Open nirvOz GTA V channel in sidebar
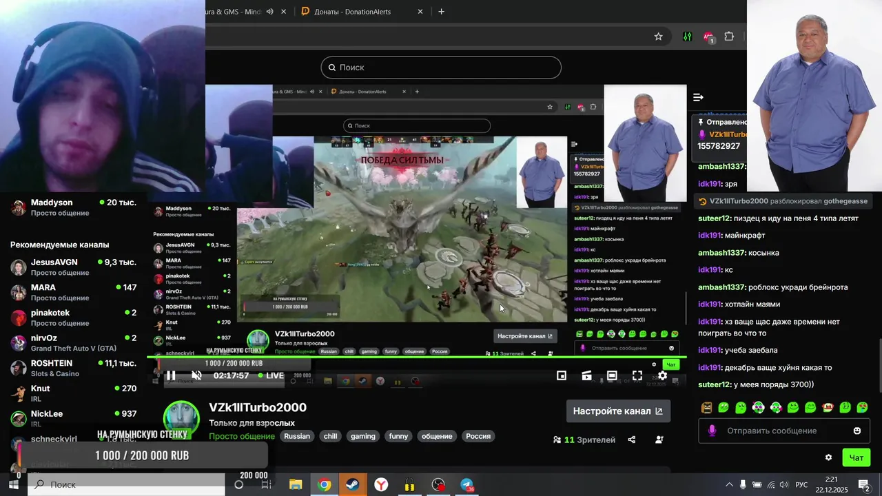The image size is (882, 496). tap(72, 343)
